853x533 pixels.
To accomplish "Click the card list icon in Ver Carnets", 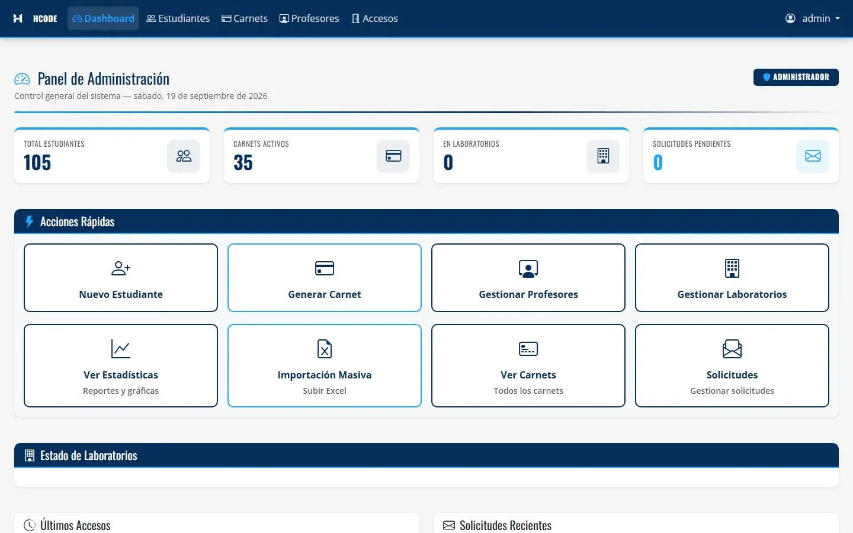I will [x=528, y=349].
